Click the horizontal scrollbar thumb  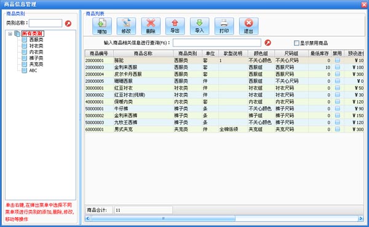tap(163, 218)
